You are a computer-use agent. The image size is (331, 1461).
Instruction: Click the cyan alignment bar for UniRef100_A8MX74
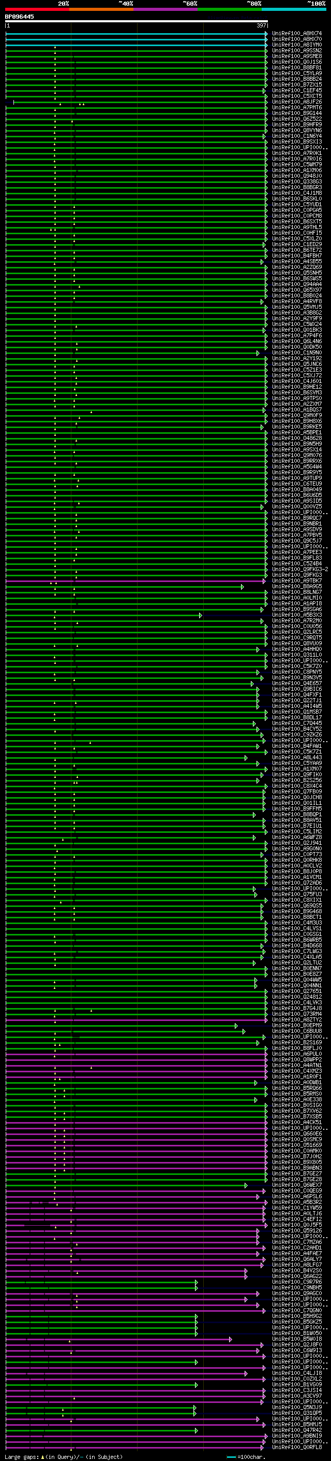[x=137, y=34]
